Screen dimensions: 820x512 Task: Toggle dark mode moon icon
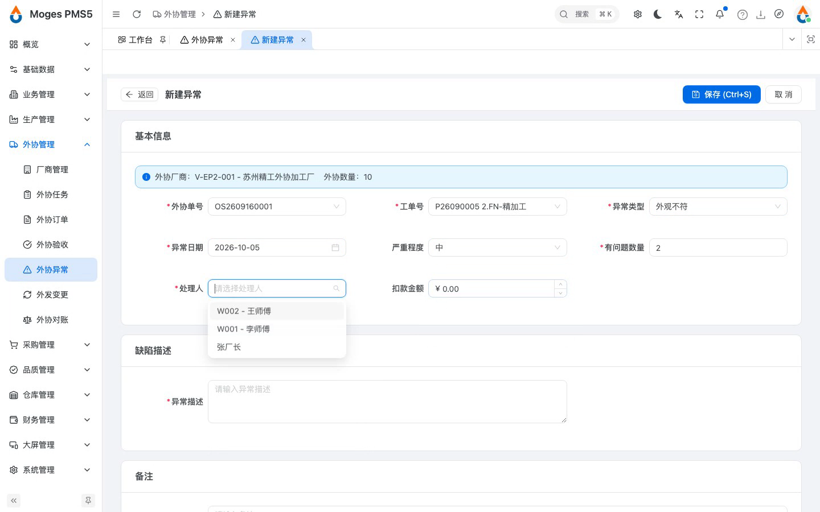click(658, 14)
